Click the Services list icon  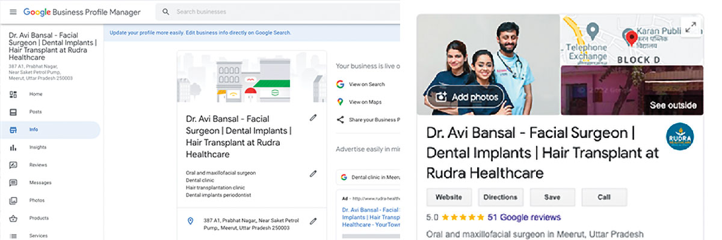click(x=13, y=236)
